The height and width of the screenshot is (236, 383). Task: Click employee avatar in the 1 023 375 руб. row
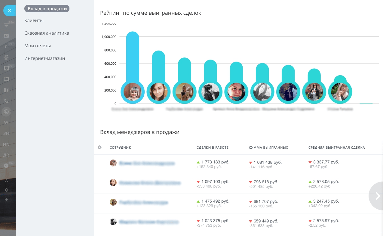[x=113, y=222]
